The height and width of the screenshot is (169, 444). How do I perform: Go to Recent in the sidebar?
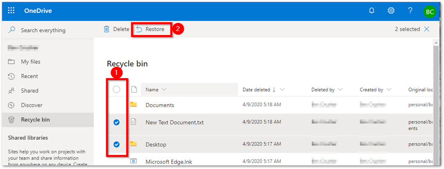click(x=29, y=76)
